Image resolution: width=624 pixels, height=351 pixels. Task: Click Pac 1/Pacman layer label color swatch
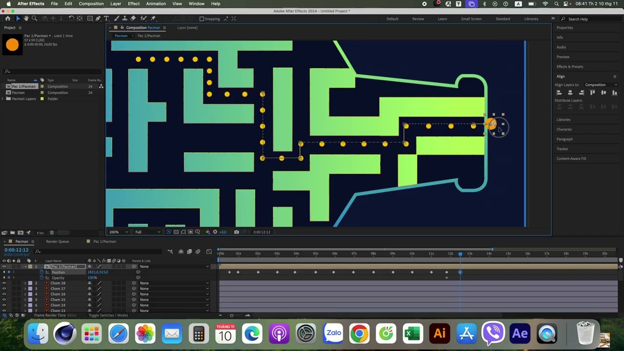click(x=30, y=267)
